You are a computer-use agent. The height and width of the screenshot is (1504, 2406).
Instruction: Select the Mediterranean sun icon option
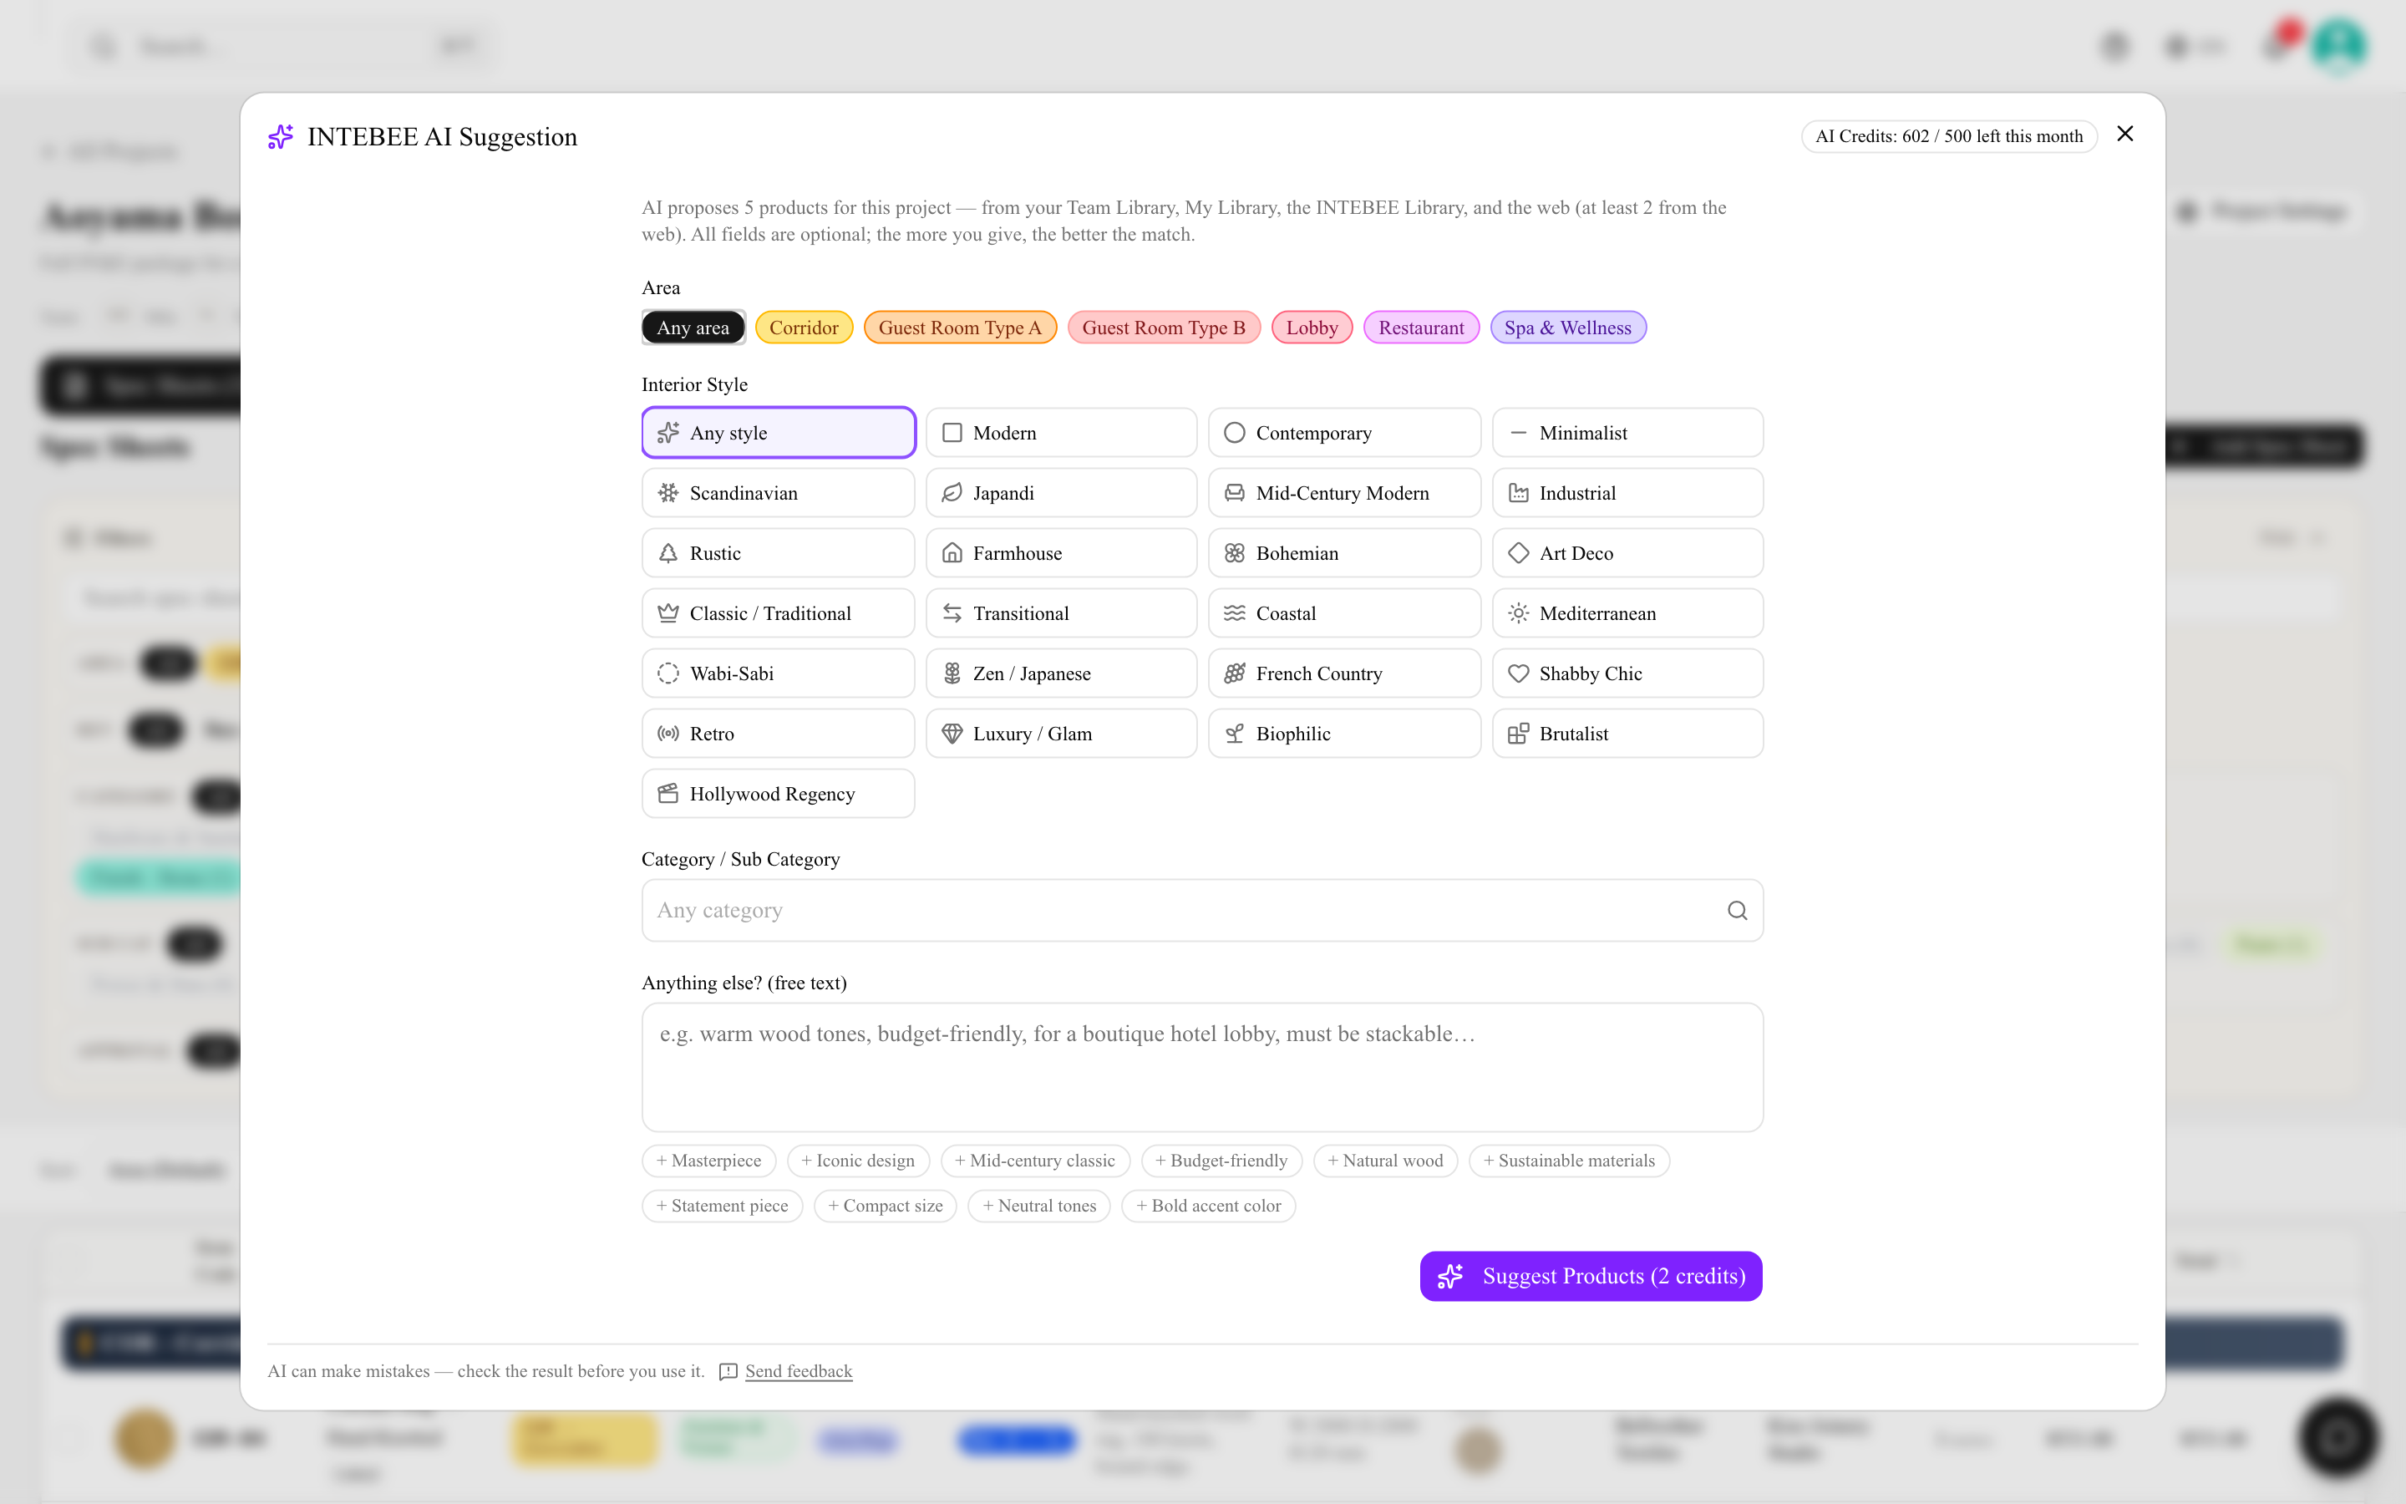click(1518, 614)
